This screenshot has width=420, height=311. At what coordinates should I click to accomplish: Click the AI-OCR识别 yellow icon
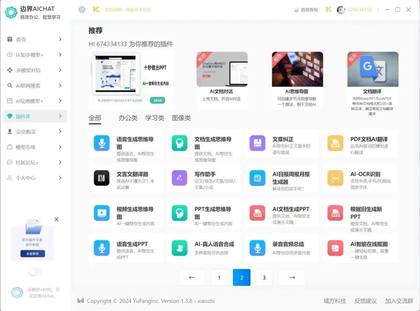coord(335,178)
